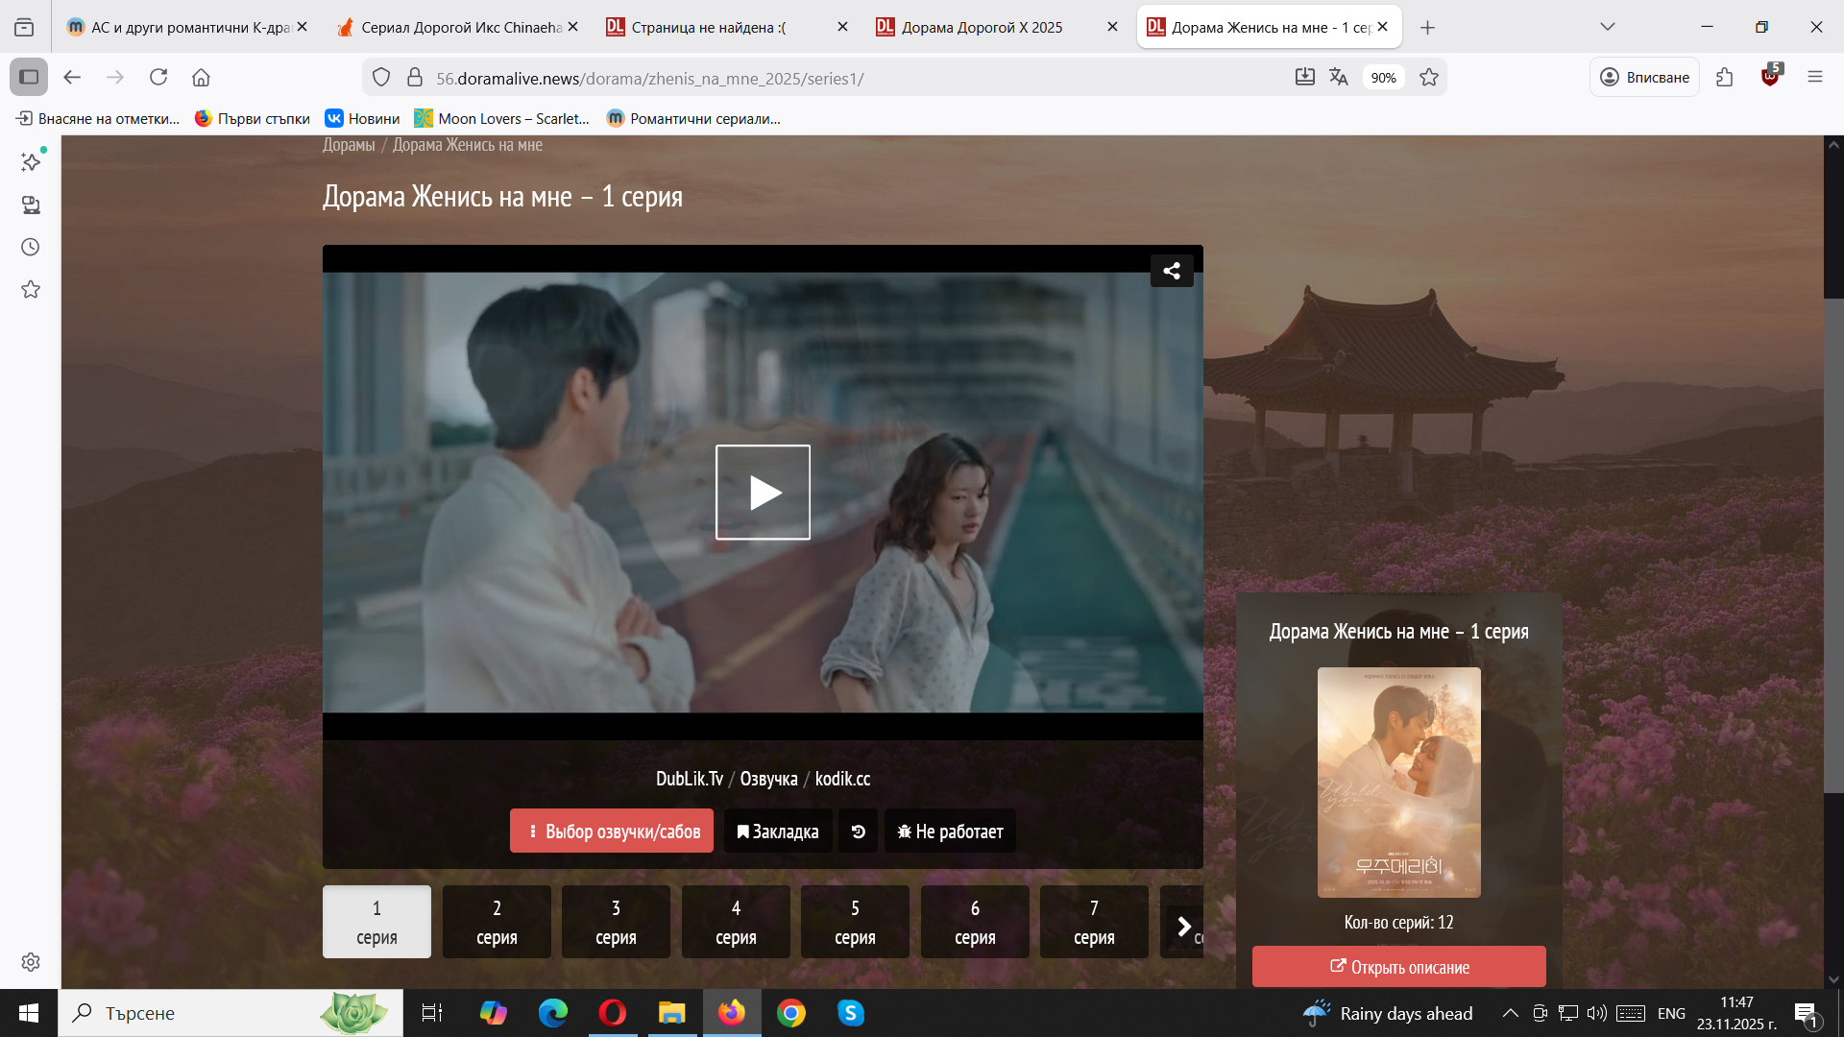The image size is (1844, 1037).
Task: Open Firefox extensions puzzle icon
Action: click(1725, 78)
